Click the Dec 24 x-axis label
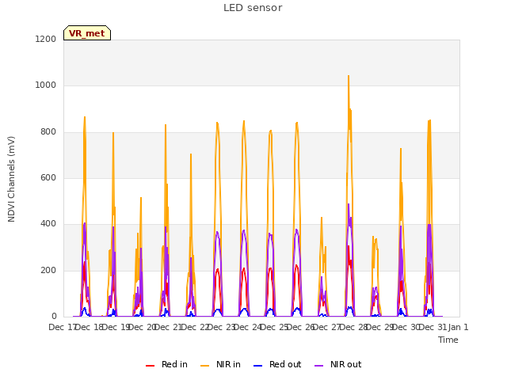 pos(247,327)
